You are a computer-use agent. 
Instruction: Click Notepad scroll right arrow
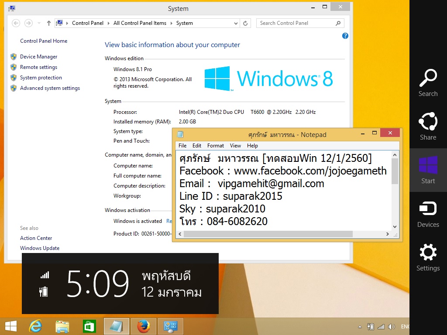[388, 234]
